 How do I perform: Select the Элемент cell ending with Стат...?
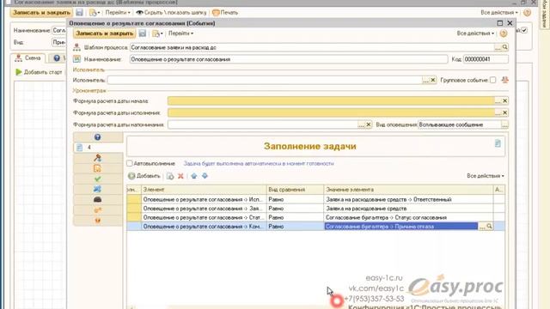(204, 217)
